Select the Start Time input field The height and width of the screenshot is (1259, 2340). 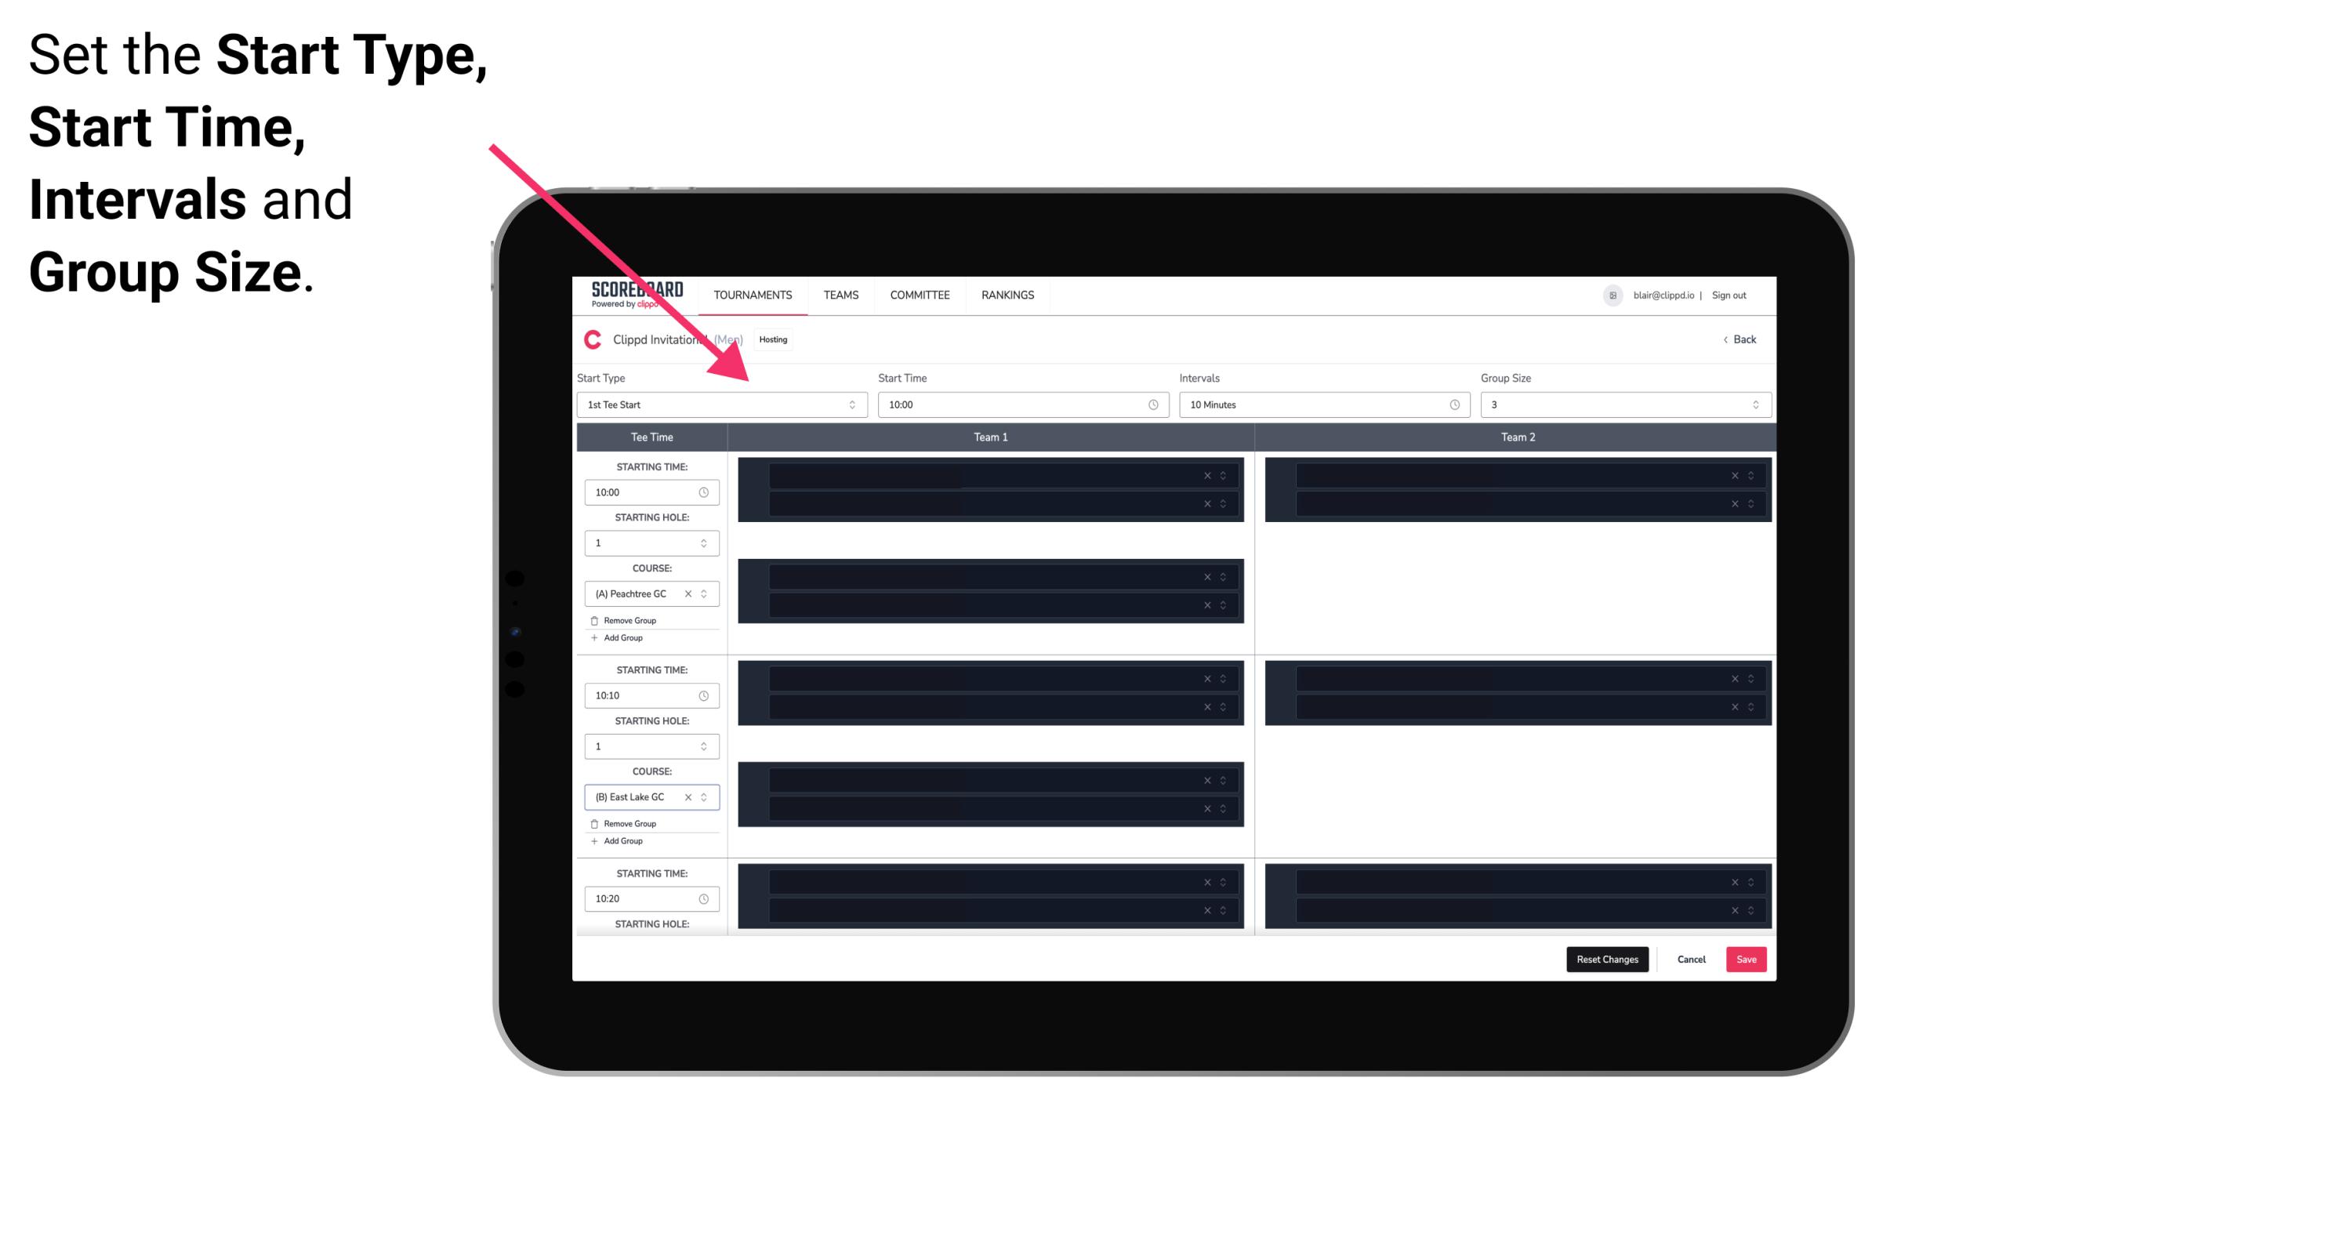(x=1021, y=405)
